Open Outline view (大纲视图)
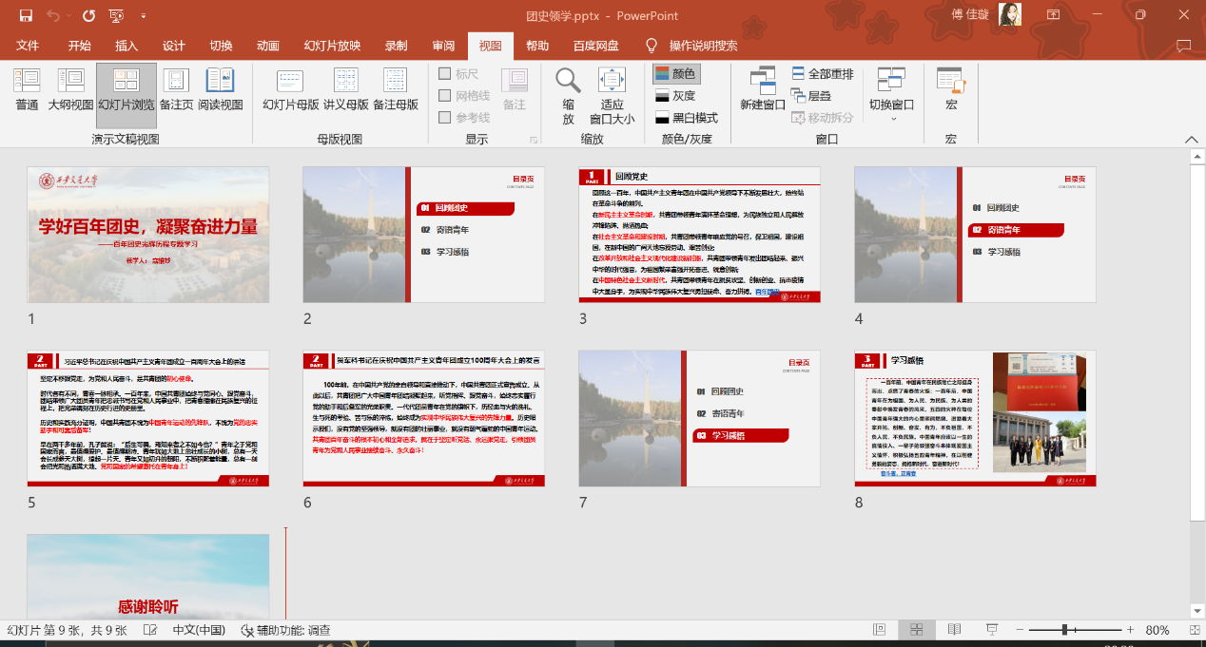The image size is (1206, 647). (x=71, y=89)
